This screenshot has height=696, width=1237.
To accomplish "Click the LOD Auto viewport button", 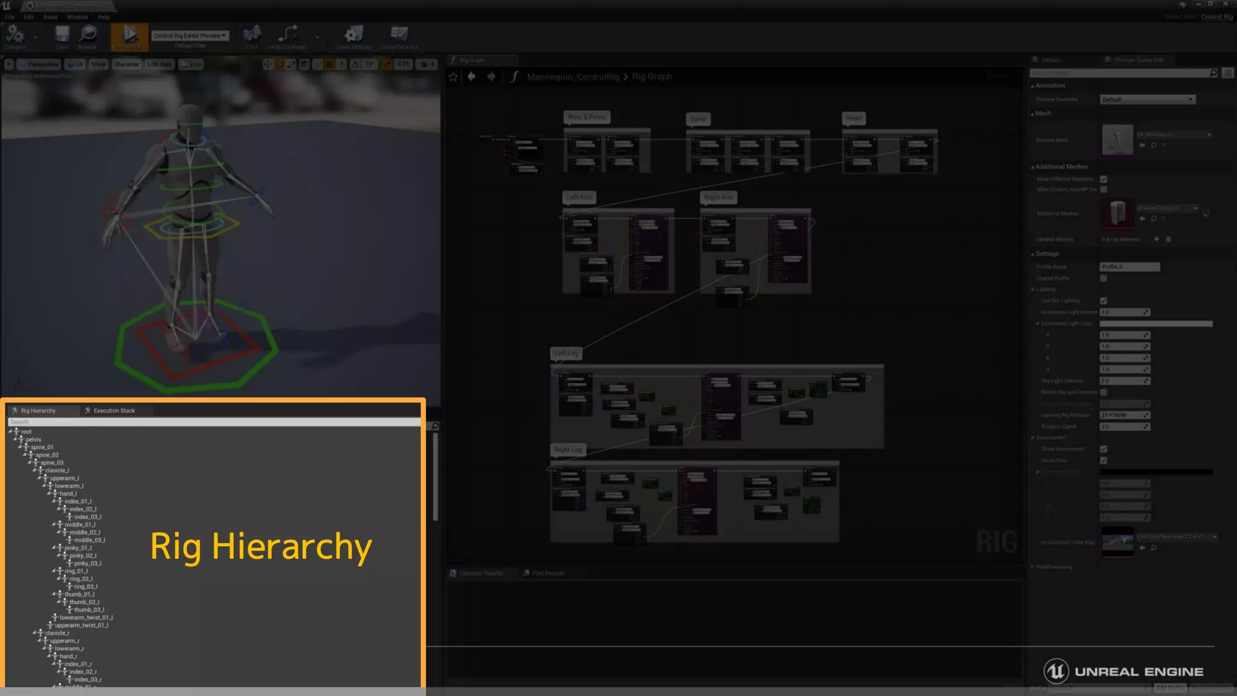I will click(159, 64).
